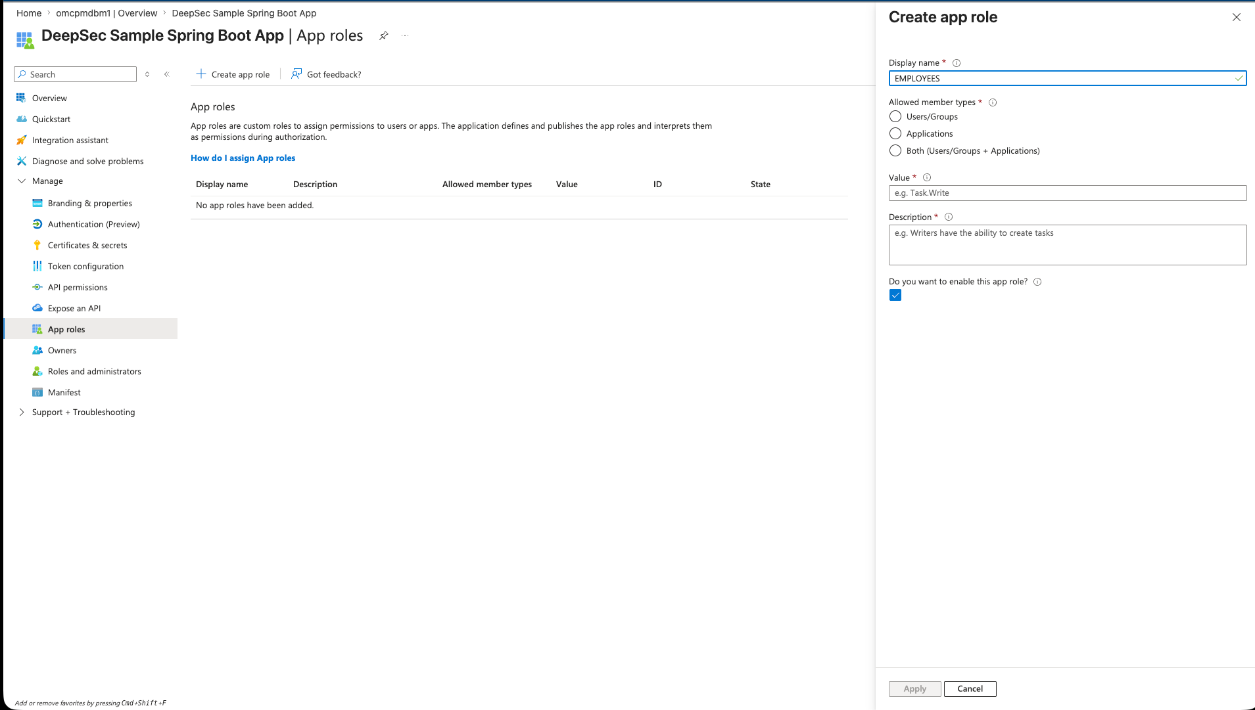Image resolution: width=1255 pixels, height=710 pixels.
Task: Go to Token configuration
Action: click(85, 266)
